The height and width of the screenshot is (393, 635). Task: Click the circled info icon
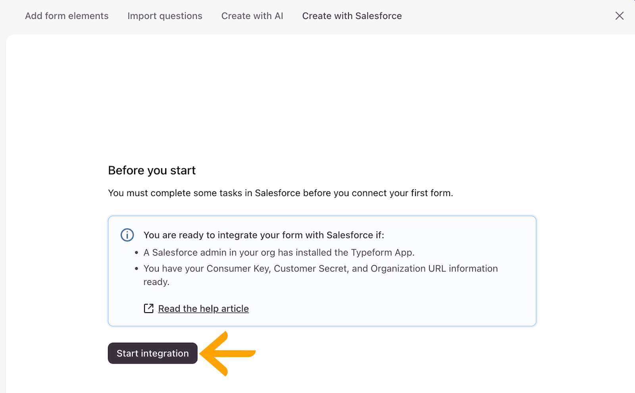coord(127,235)
